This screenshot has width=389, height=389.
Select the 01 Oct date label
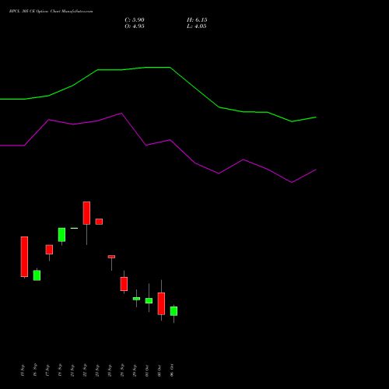[147, 370]
